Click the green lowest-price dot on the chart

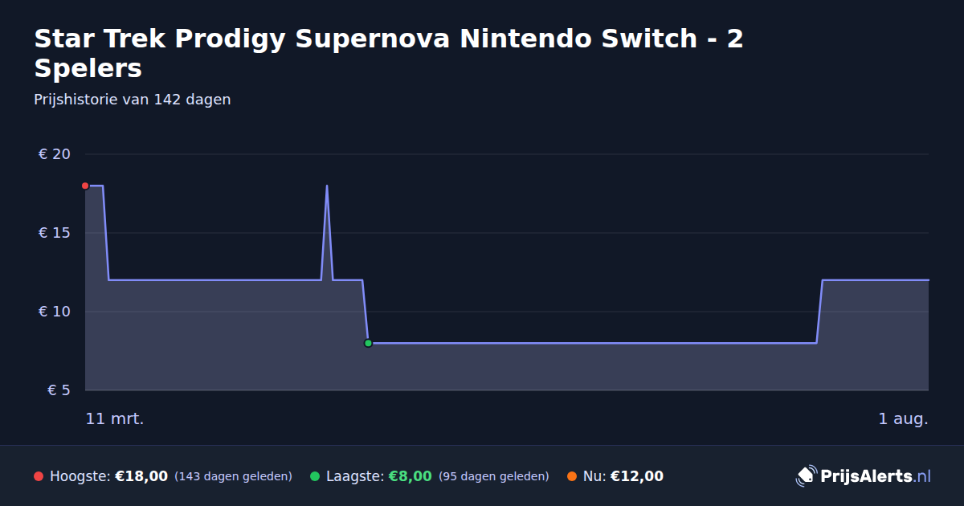[x=368, y=343]
